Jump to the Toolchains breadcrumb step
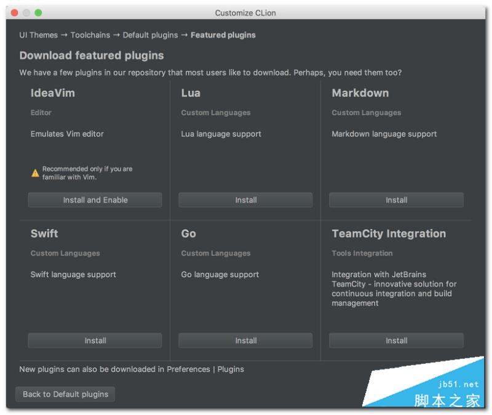Viewport: 492px width, 415px height. coord(90,35)
